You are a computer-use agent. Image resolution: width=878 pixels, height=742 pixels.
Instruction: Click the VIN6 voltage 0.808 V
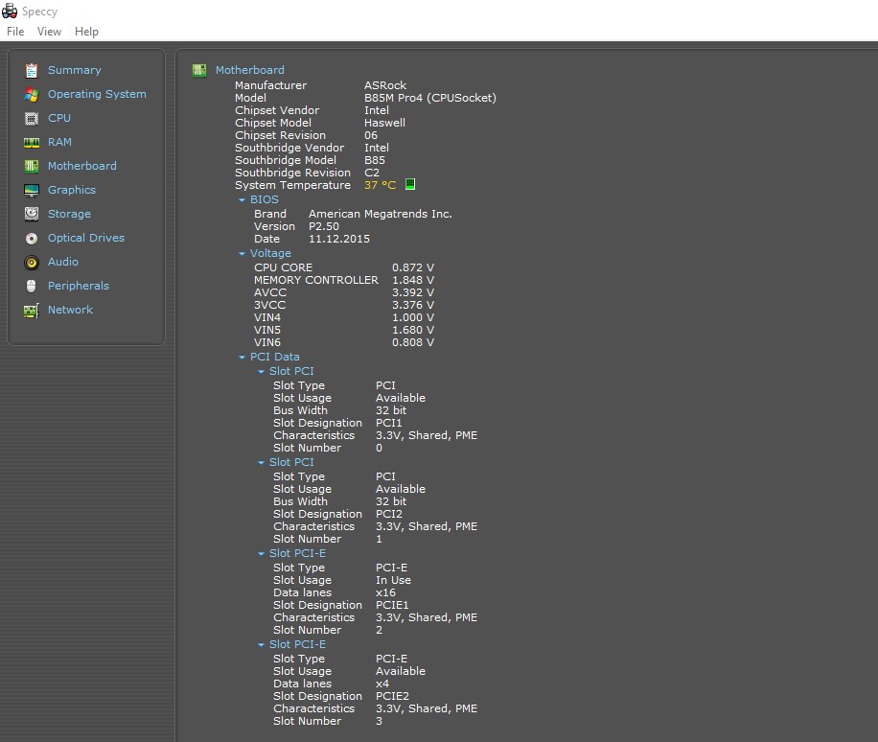(413, 342)
